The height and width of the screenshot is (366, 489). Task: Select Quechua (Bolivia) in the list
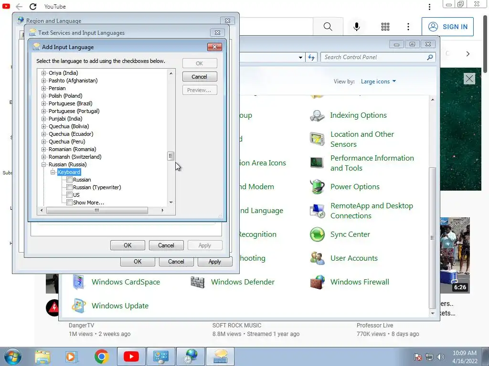(x=69, y=126)
